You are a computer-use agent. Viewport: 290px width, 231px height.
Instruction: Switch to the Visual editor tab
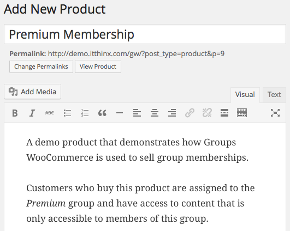point(245,95)
